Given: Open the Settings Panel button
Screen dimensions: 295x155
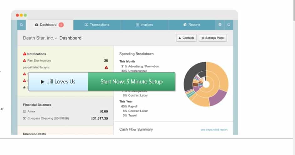Looking at the screenshot, I should pos(213,38).
